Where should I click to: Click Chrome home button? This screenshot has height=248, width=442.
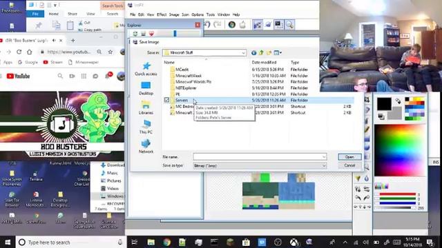tap(29, 52)
